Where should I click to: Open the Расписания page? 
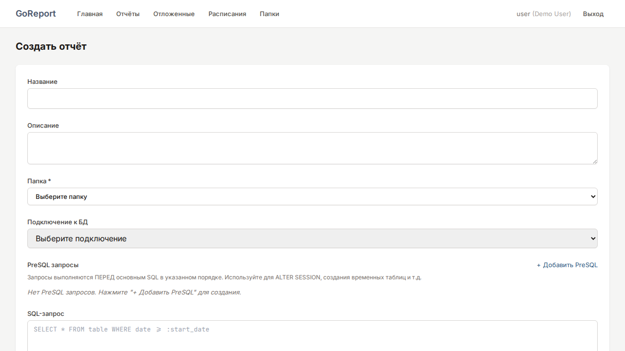click(227, 14)
